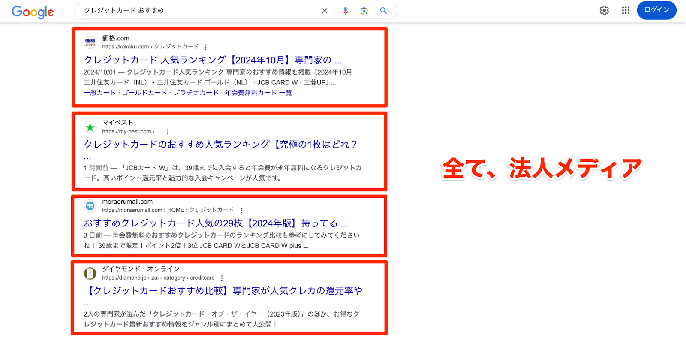686x344 pixels.
Task: Open the Google apps grid
Action: pyautogui.click(x=626, y=10)
